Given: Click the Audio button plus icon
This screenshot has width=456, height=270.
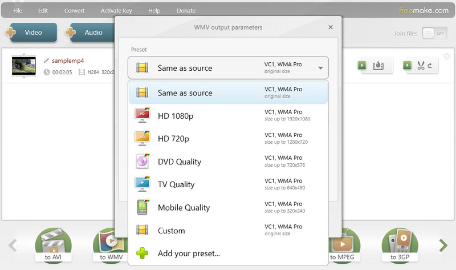Looking at the screenshot, I should tap(70, 32).
